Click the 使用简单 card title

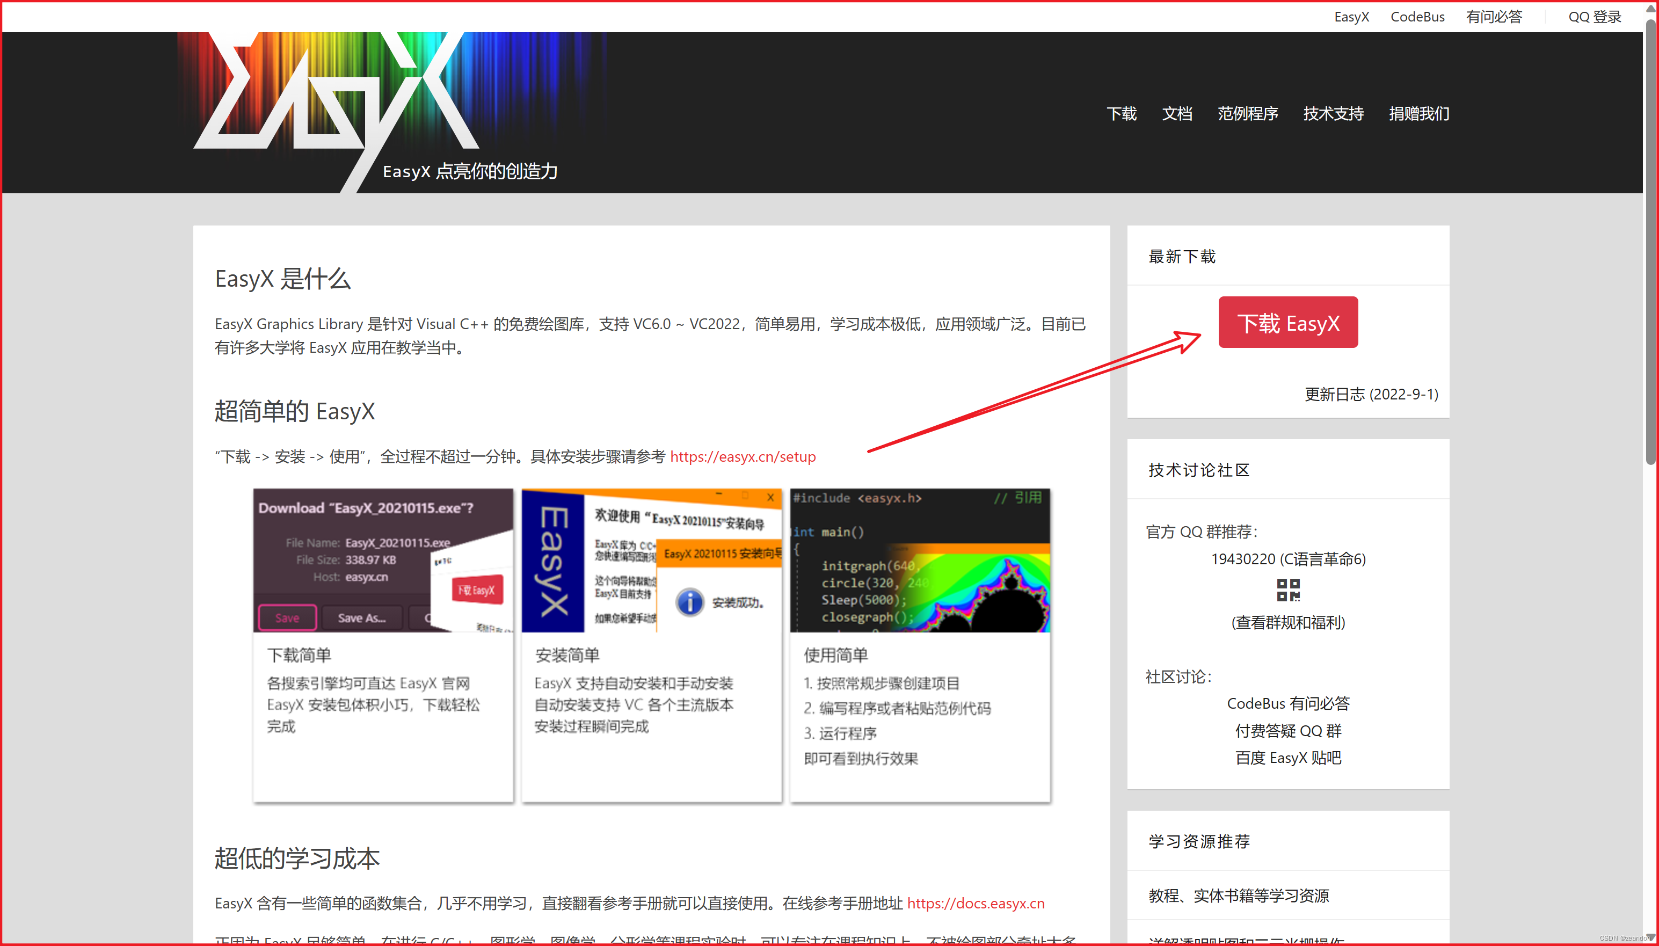[836, 655]
